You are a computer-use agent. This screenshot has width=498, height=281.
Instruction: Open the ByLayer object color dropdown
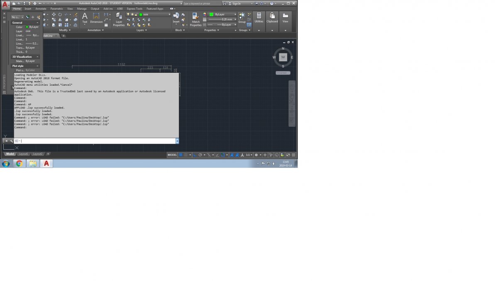[x=221, y=14]
